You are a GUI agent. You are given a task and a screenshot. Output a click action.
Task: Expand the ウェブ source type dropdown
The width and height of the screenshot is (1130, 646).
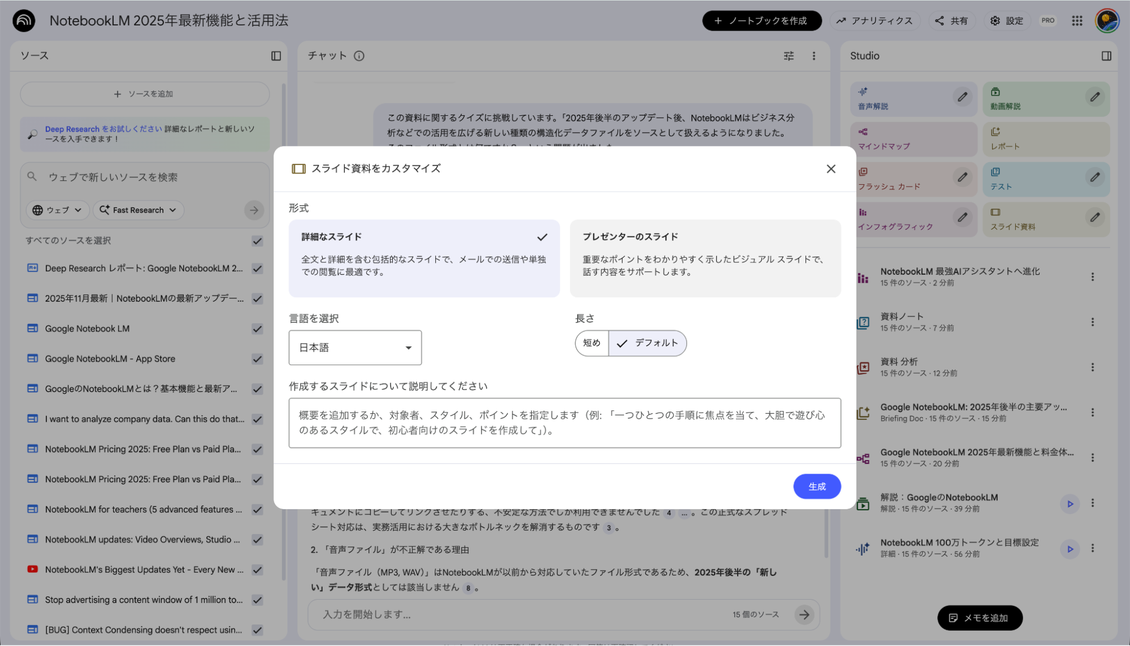(x=57, y=210)
